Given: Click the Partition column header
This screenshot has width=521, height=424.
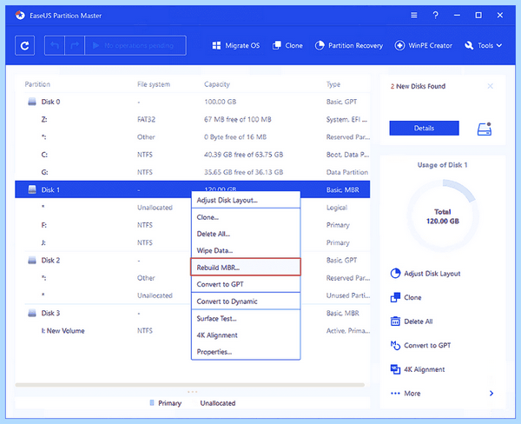Looking at the screenshot, I should click(37, 84).
